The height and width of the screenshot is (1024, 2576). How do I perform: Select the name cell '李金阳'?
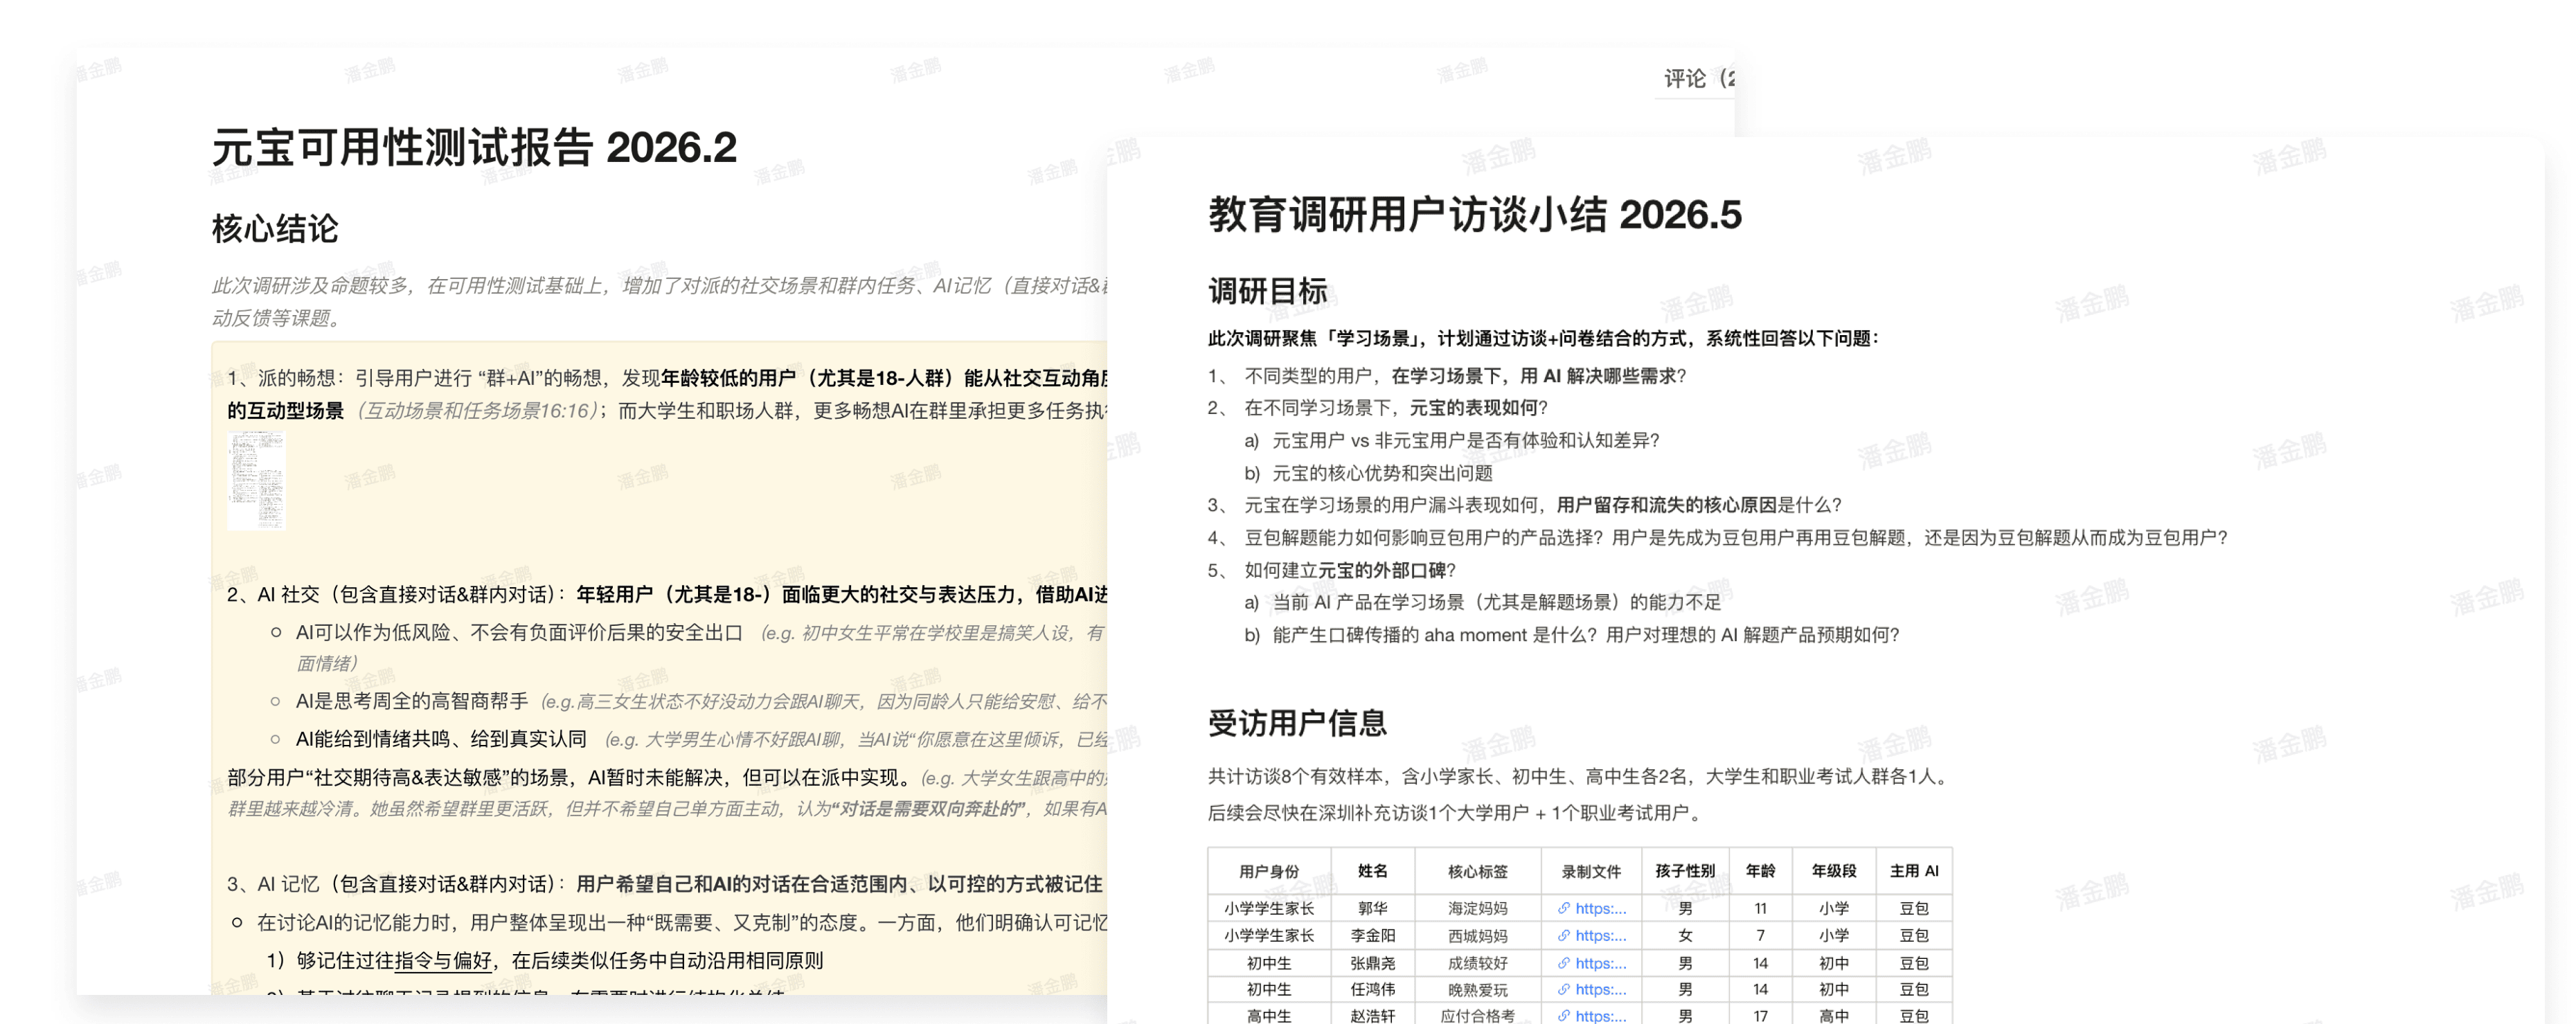(1373, 936)
